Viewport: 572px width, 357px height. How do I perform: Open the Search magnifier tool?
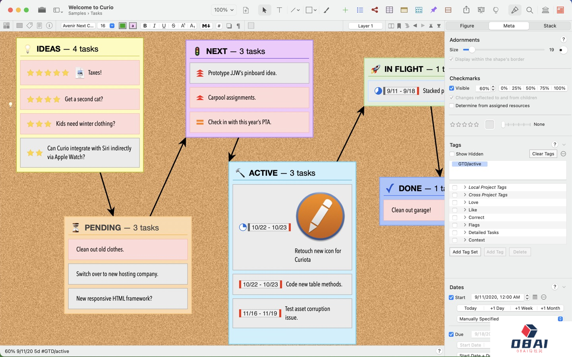[529, 10]
